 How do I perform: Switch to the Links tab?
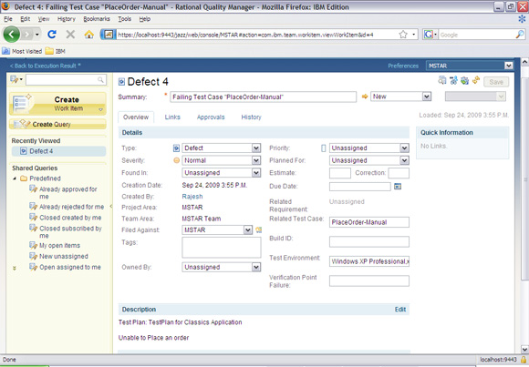[x=172, y=117]
